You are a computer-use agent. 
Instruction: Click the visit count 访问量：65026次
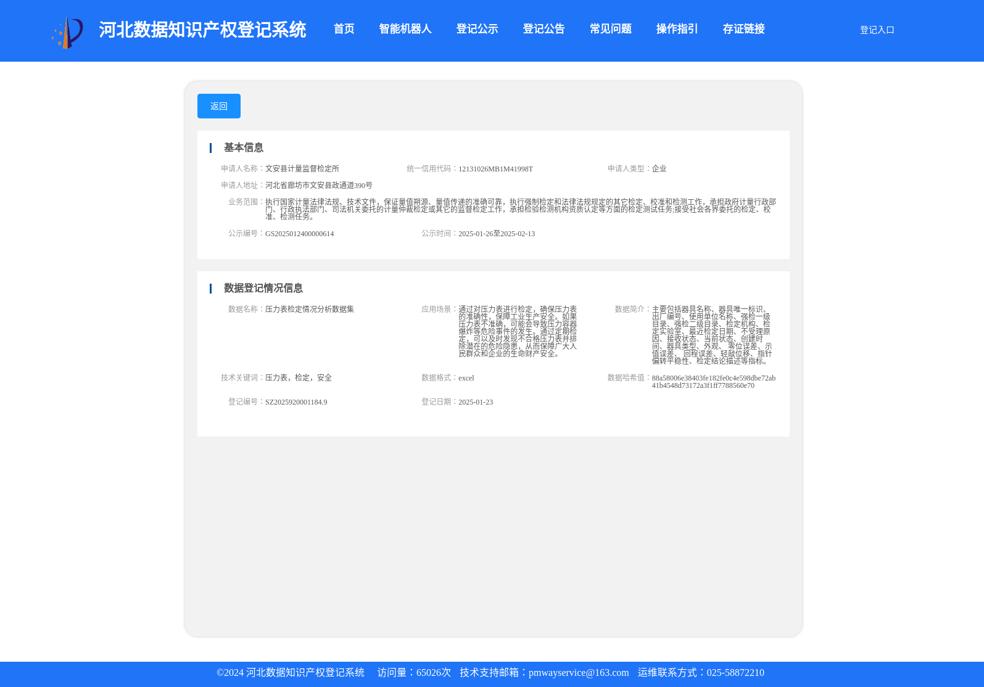pos(414,673)
